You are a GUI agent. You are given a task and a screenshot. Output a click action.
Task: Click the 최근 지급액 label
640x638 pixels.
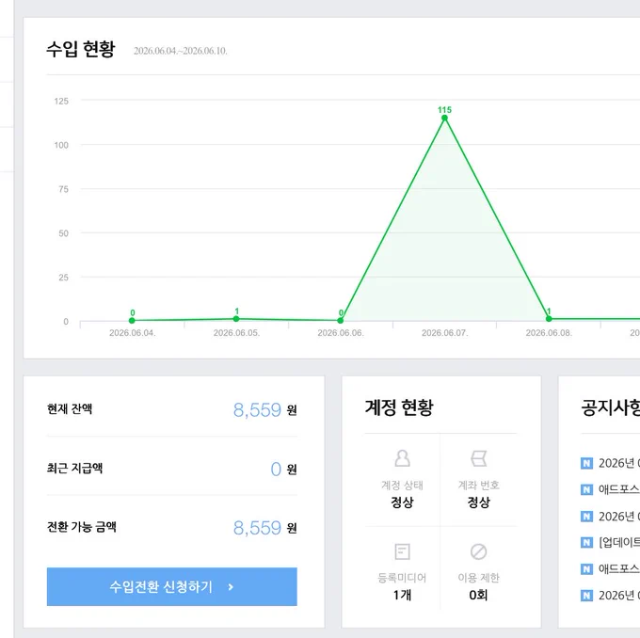coord(74,468)
